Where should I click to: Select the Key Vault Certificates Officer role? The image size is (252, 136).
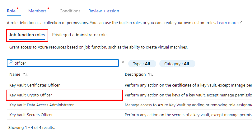35,85
